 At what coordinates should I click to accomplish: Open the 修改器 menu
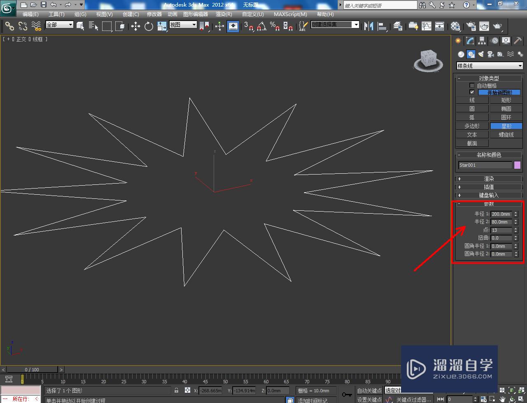point(154,14)
